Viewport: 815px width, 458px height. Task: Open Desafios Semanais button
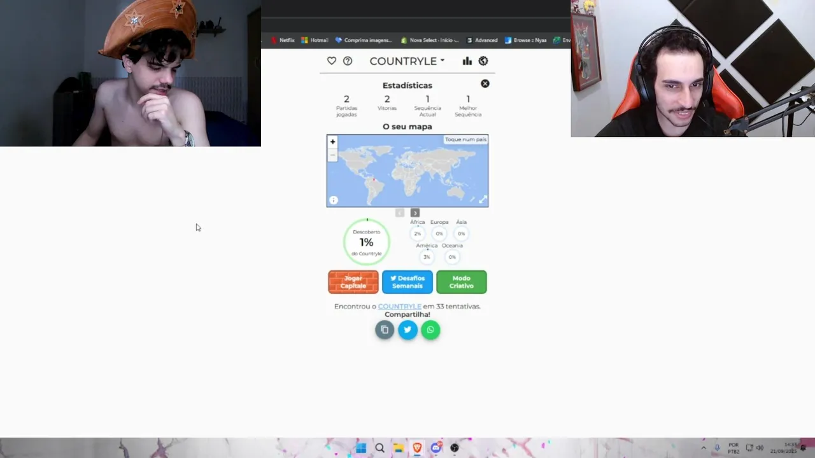(x=407, y=282)
